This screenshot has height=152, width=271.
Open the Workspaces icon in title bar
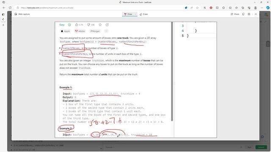pyautogui.click(x=4, y=2)
